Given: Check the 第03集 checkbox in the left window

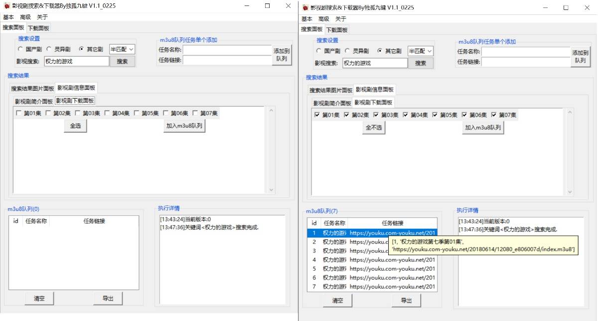Looking at the screenshot, I should click(x=78, y=113).
